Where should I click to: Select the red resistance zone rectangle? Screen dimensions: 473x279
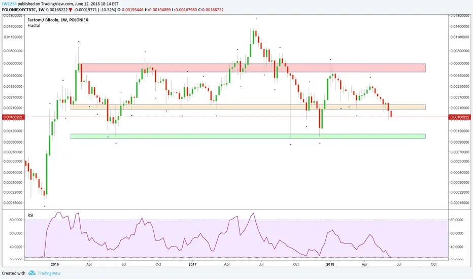click(252, 67)
